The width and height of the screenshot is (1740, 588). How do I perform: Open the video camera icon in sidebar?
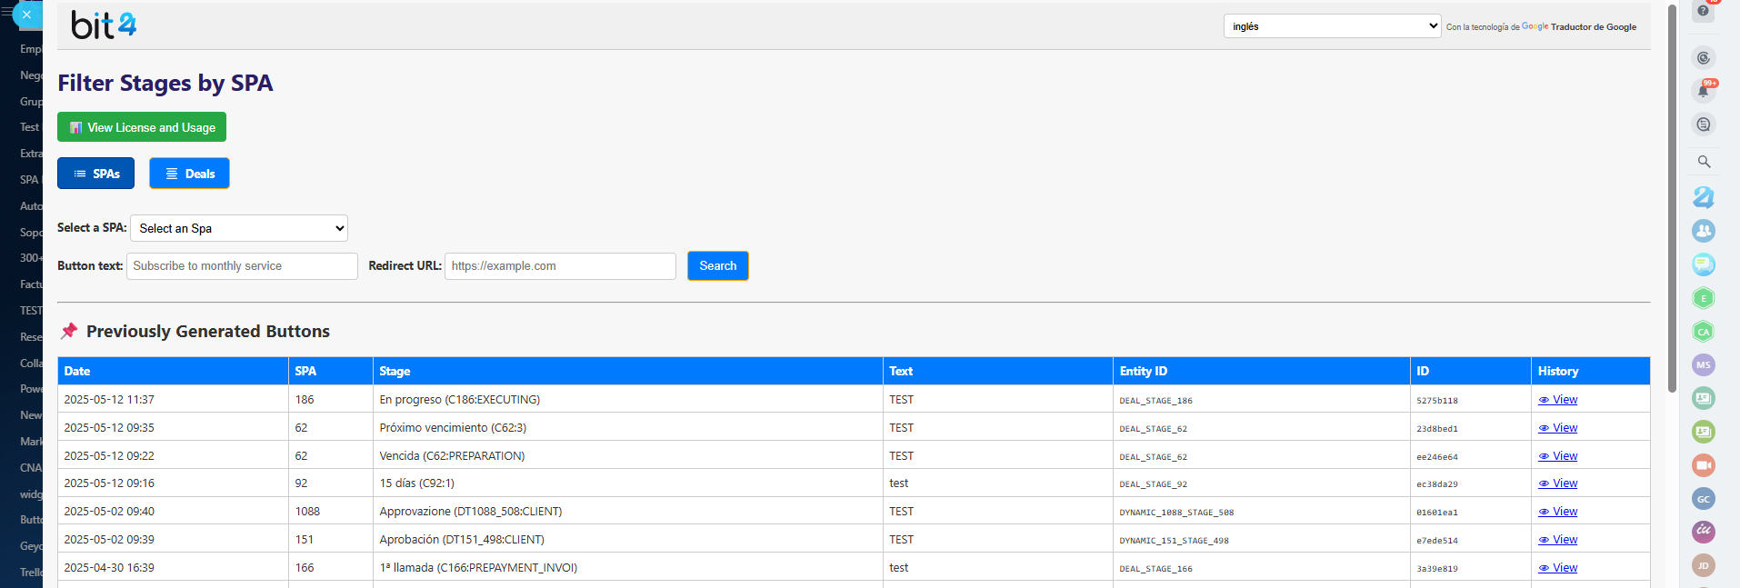(1703, 465)
